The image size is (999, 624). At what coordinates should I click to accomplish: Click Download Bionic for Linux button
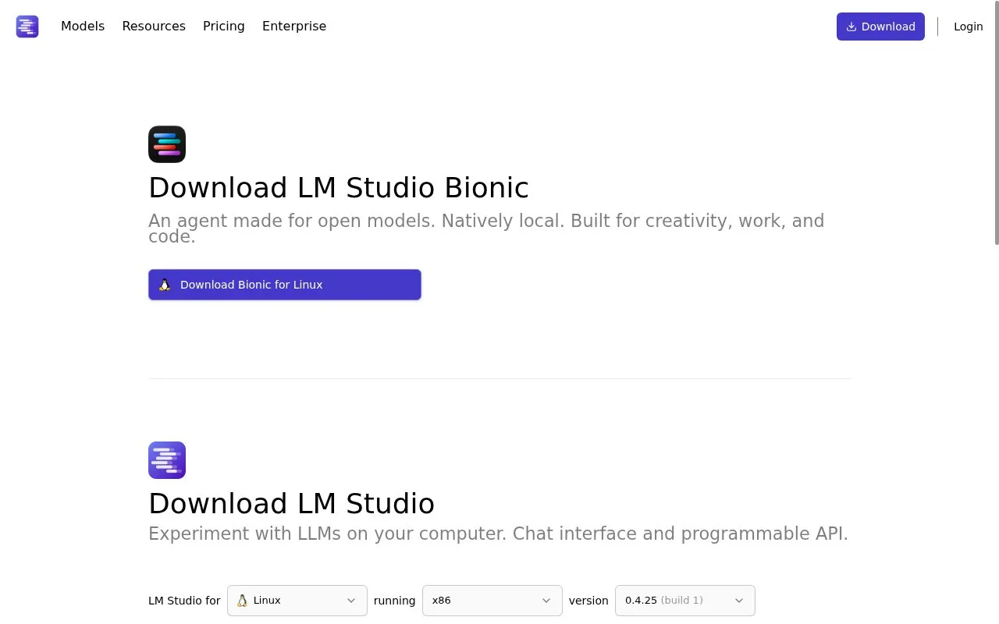pos(285,285)
